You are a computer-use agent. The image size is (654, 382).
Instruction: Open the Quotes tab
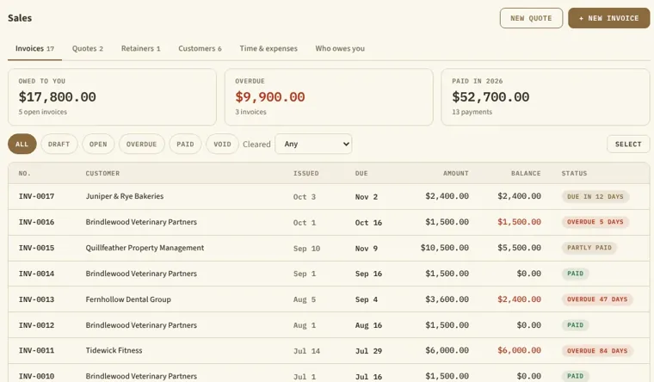(x=88, y=48)
